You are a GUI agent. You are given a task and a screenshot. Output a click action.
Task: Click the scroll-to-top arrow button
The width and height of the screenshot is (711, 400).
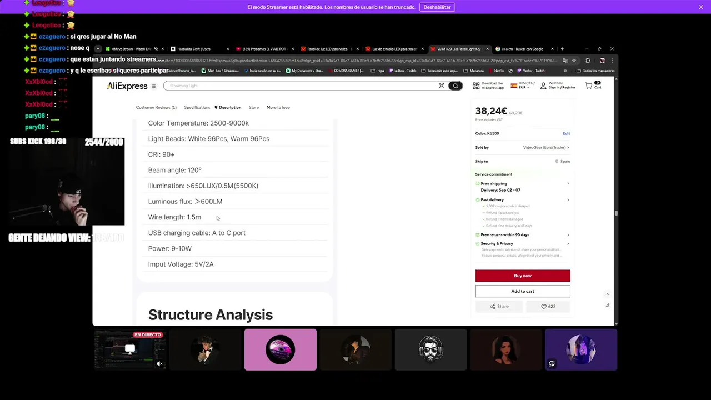click(607, 294)
